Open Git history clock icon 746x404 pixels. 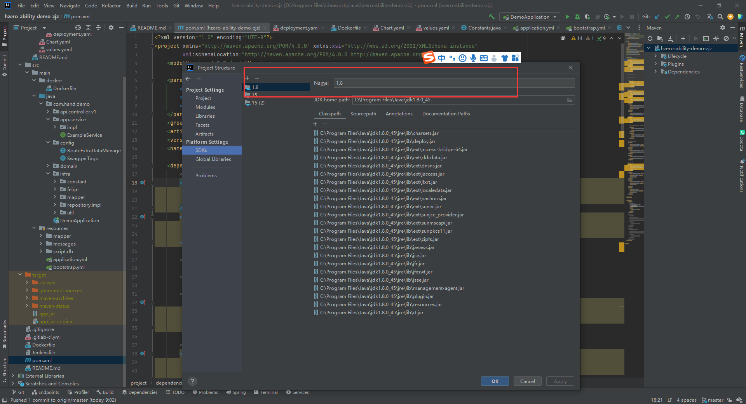(687, 17)
